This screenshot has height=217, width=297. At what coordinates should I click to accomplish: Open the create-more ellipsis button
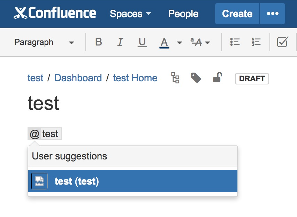(x=273, y=14)
